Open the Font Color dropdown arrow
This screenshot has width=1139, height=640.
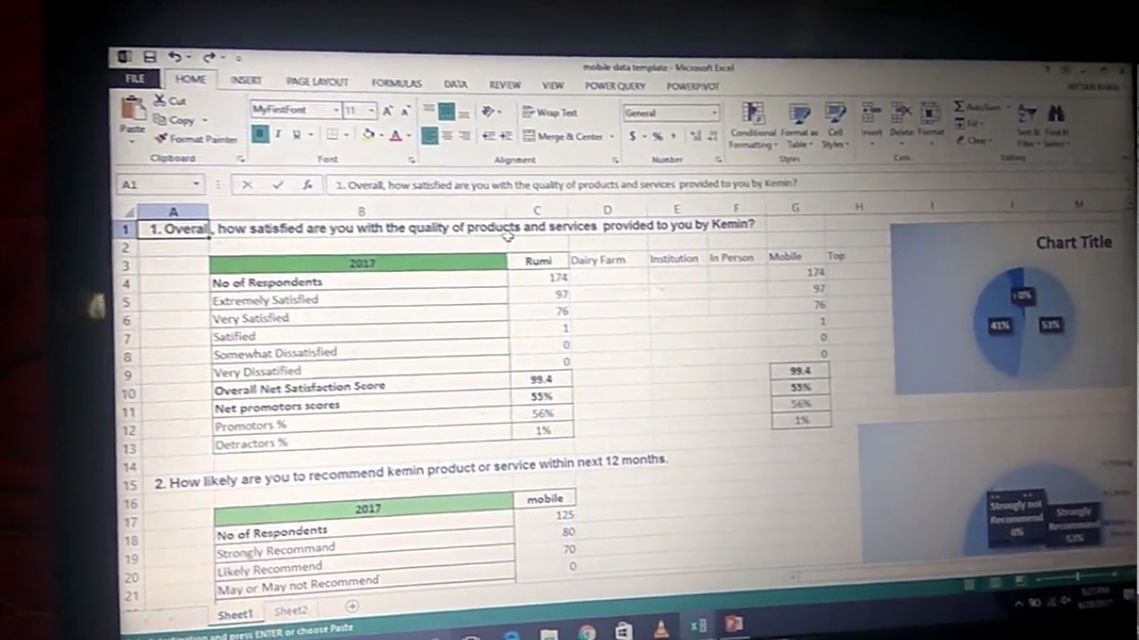pos(408,136)
